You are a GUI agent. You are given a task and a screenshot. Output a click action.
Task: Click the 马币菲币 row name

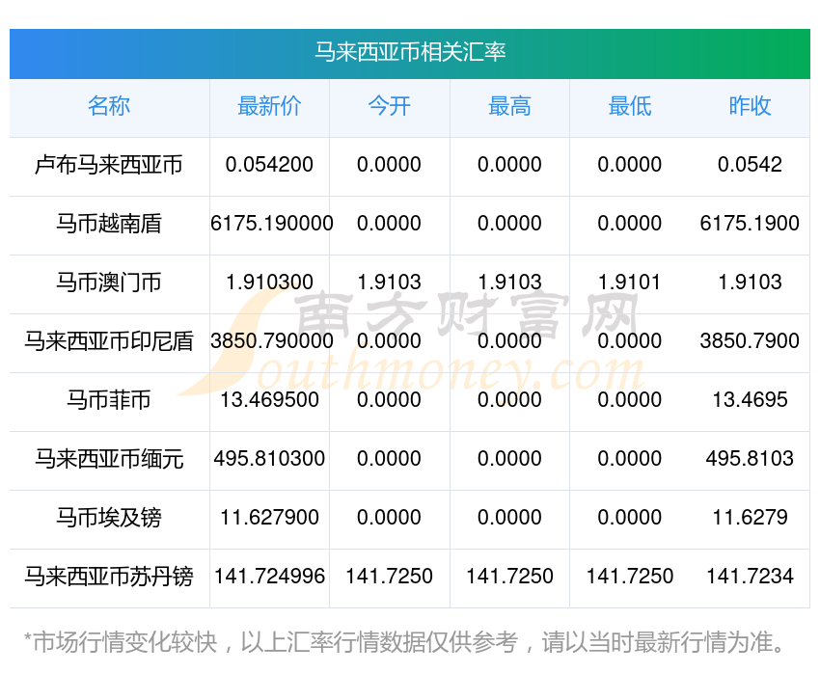pyautogui.click(x=109, y=400)
